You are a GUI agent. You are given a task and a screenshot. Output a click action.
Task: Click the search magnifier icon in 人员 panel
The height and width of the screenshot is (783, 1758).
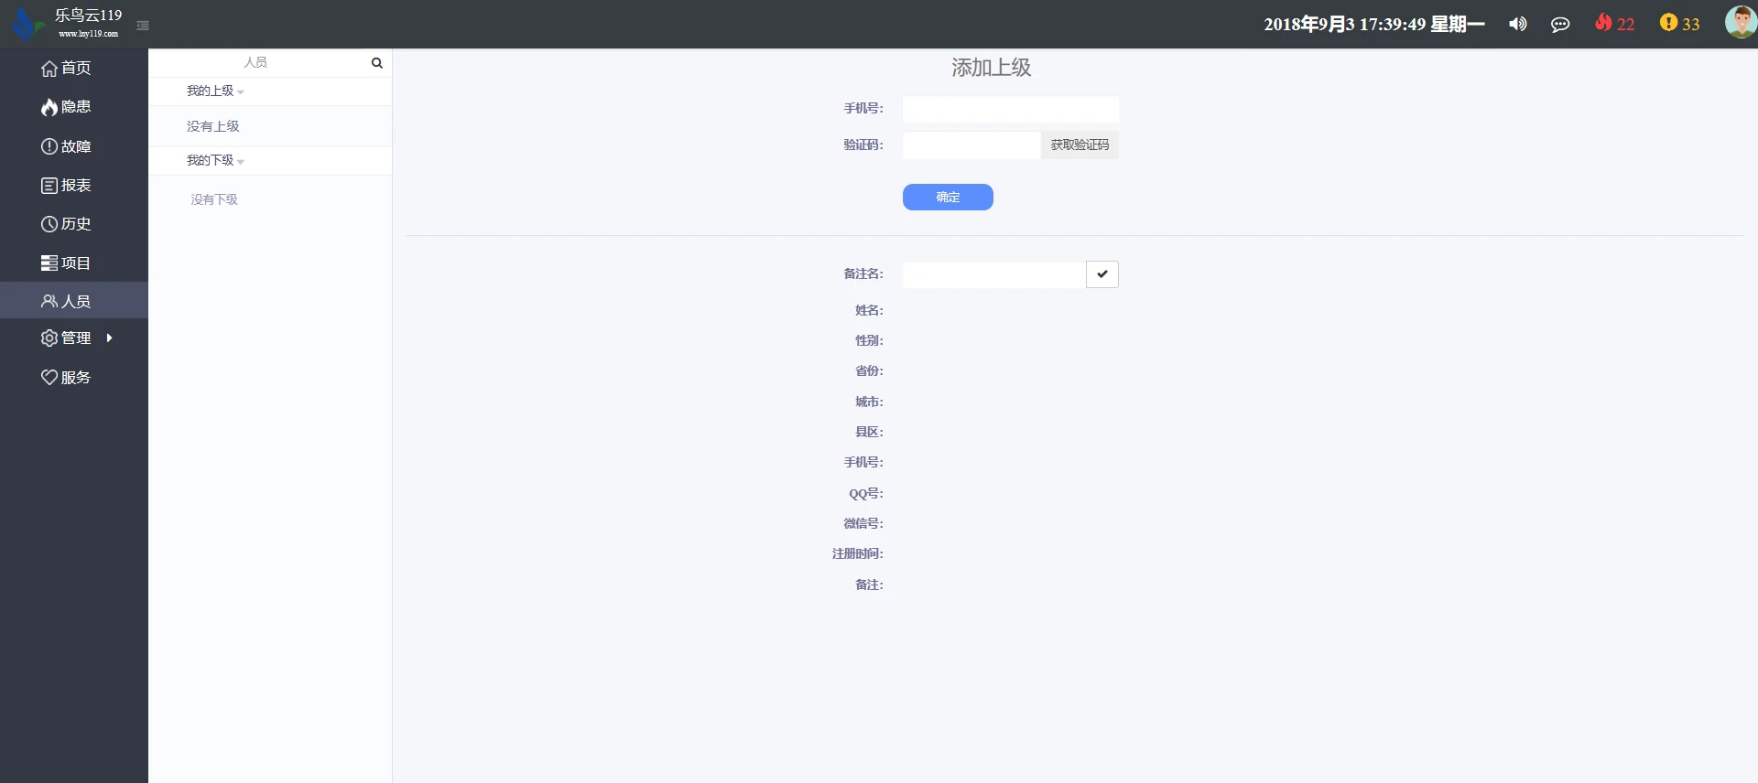[x=376, y=63]
